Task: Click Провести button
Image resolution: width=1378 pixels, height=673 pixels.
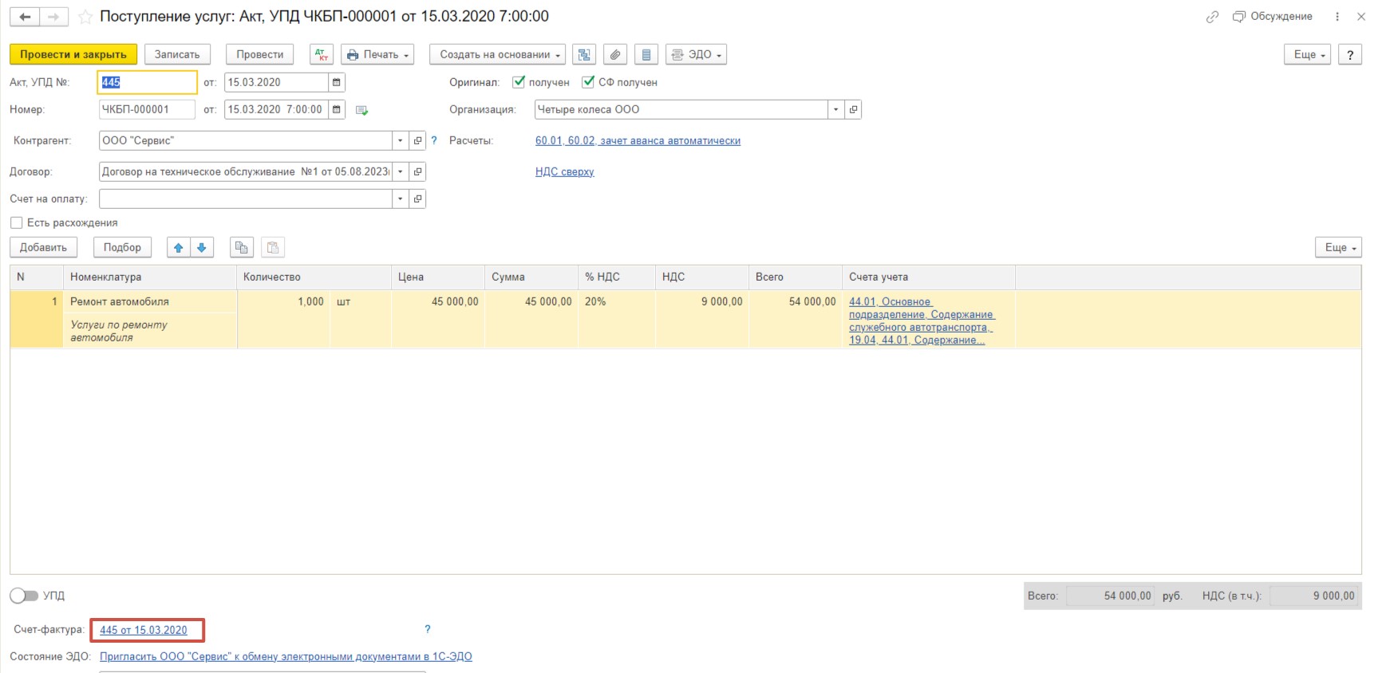Action: [x=260, y=54]
